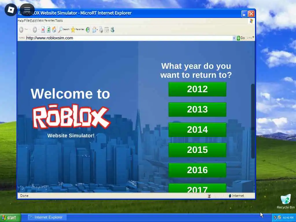Click the browser Back arrow button

pos(21,30)
